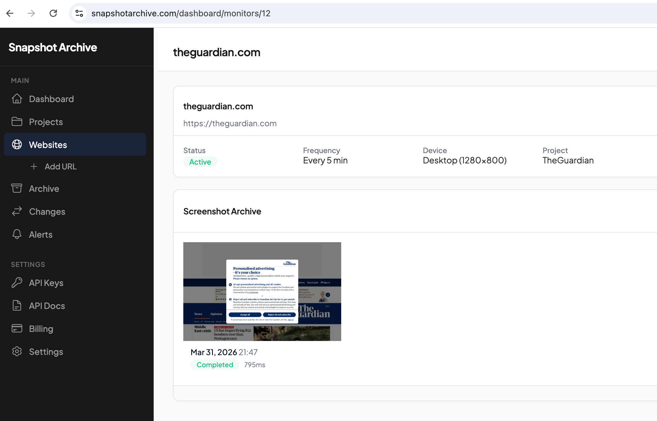Screen dimensions: 657x421
Task: Open the Archive page
Action: click(75, 188)
